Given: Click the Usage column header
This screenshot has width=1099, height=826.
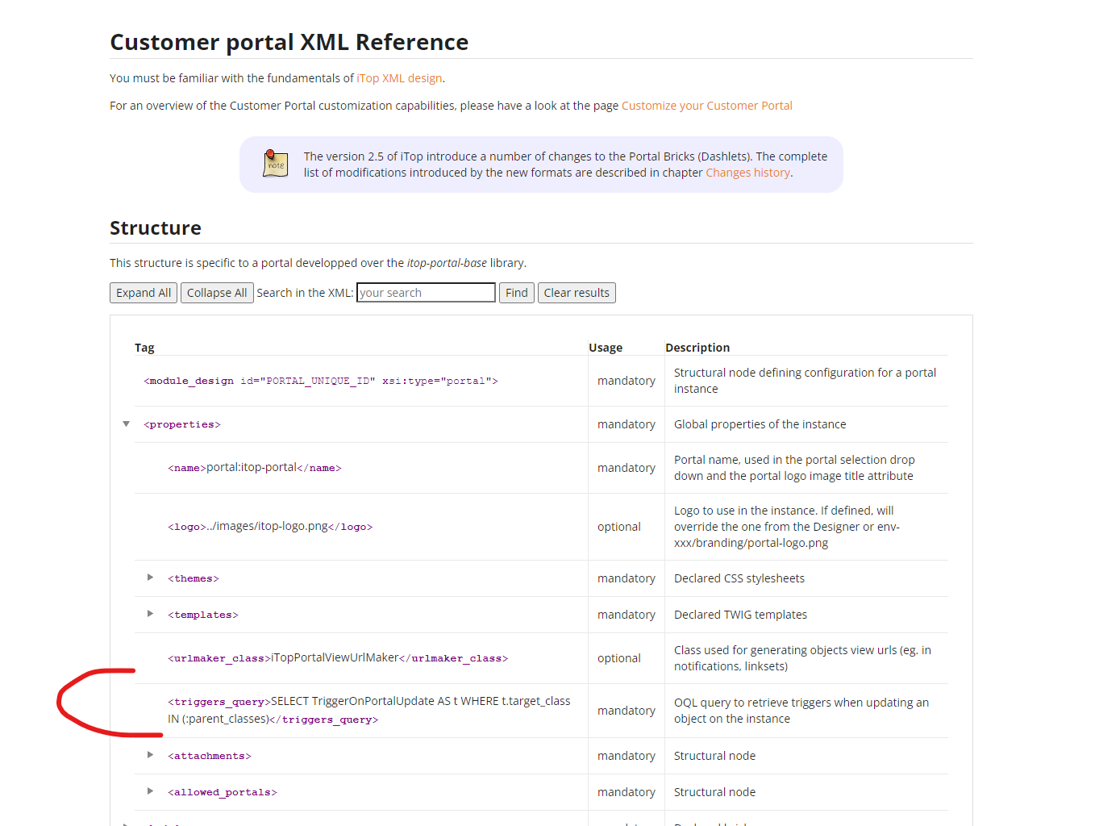Looking at the screenshot, I should click(x=606, y=348).
